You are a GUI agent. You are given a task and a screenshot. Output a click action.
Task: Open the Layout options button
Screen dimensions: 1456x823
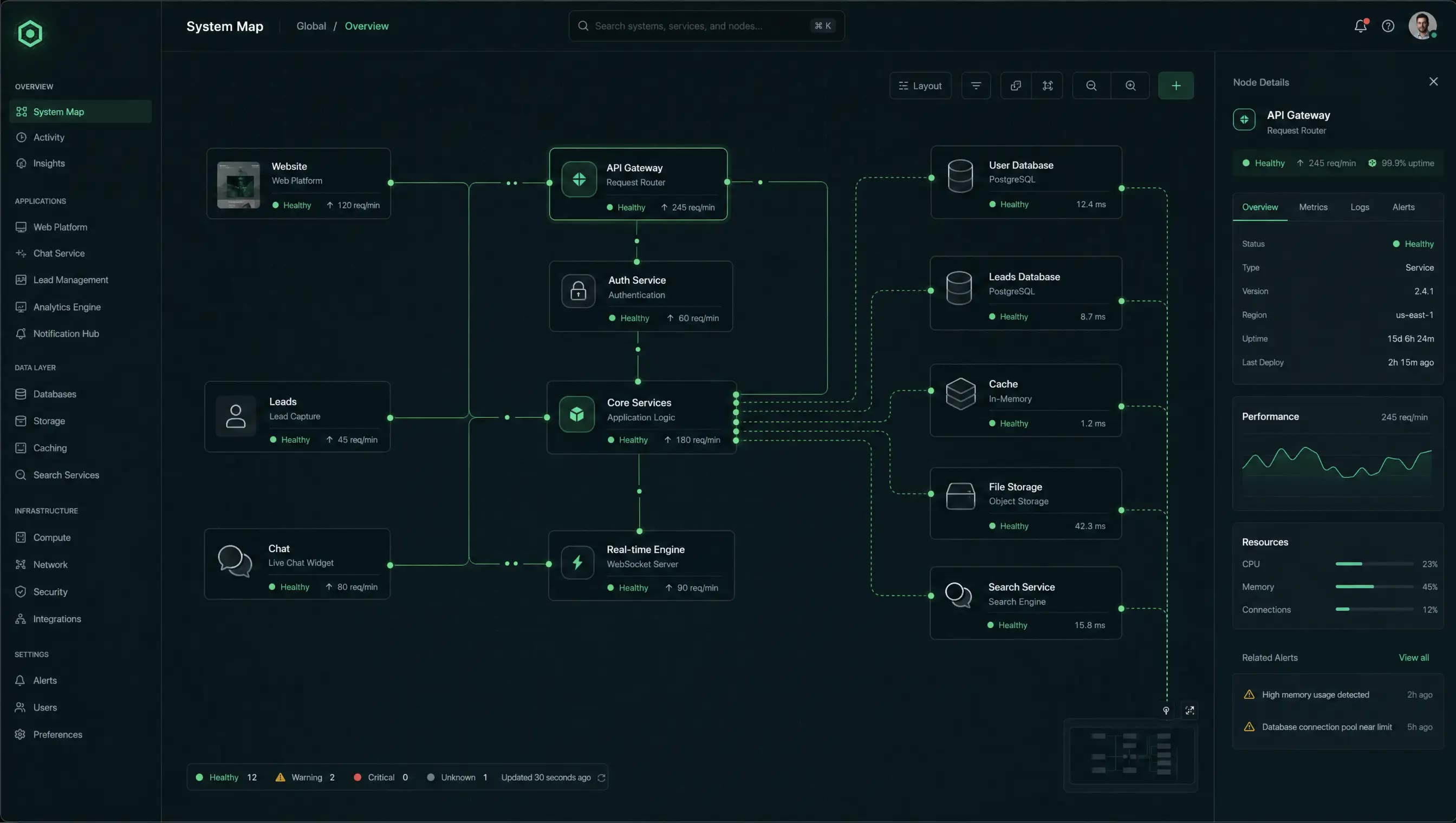coord(920,86)
